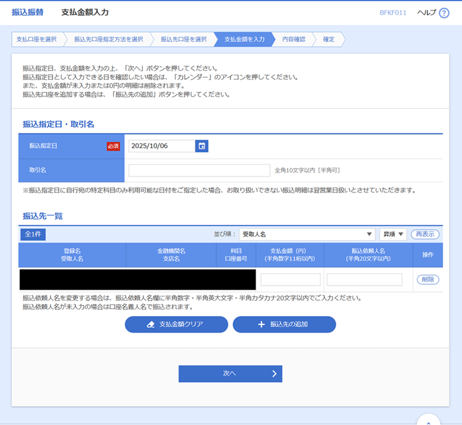Click the help question mark icon

click(443, 13)
